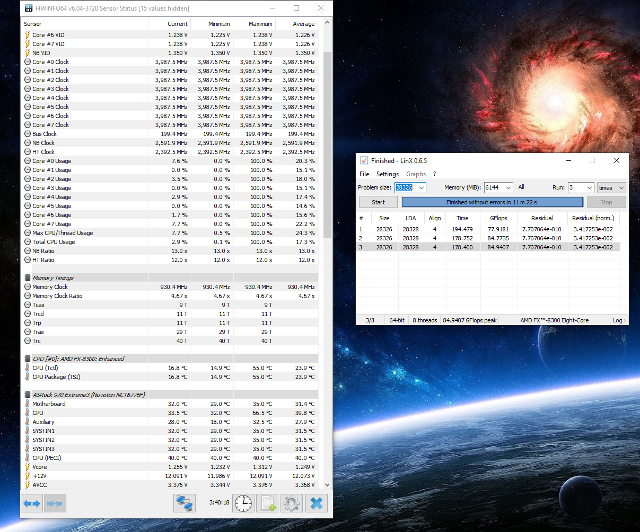Click the ASRock 970 Extreme3 section icon
Screen dimensions: 640x532
click(x=28, y=395)
